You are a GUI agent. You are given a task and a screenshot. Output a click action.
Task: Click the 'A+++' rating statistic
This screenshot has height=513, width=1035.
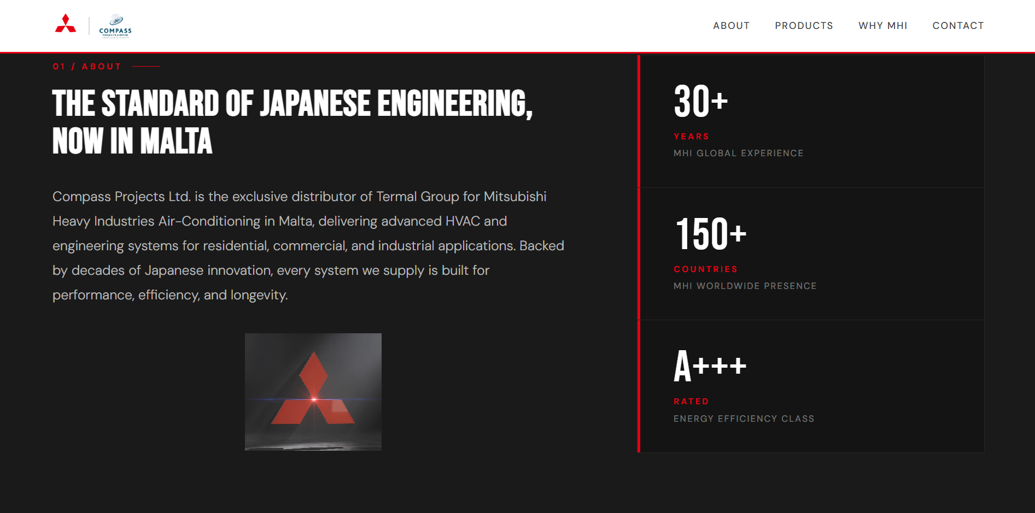[x=710, y=366]
